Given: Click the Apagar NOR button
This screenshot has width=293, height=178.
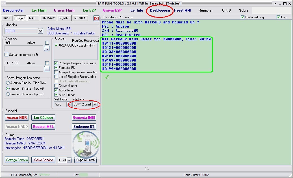Looking at the screenshot, I should pyautogui.click(x=17, y=118).
